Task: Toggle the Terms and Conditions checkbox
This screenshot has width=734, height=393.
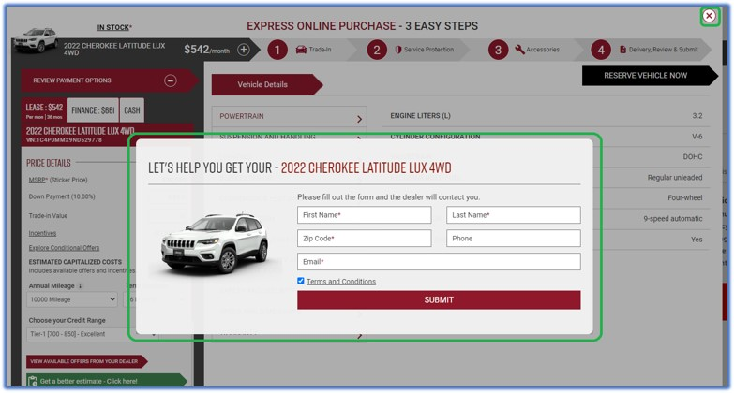Action: 301,281
